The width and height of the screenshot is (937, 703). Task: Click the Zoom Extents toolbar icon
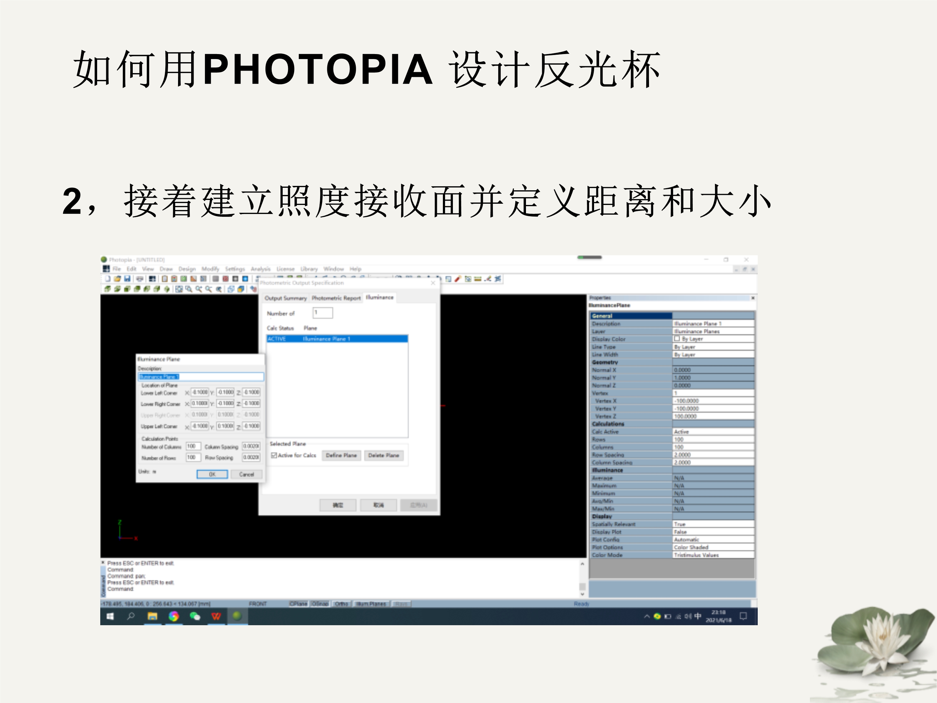179,289
